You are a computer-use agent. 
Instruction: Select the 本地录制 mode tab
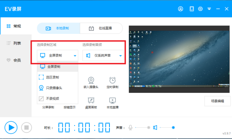pos(58,28)
